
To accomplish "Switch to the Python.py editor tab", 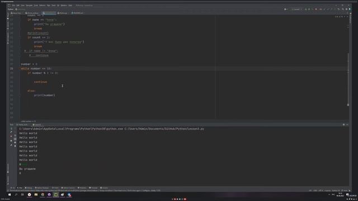I will [63, 13].
